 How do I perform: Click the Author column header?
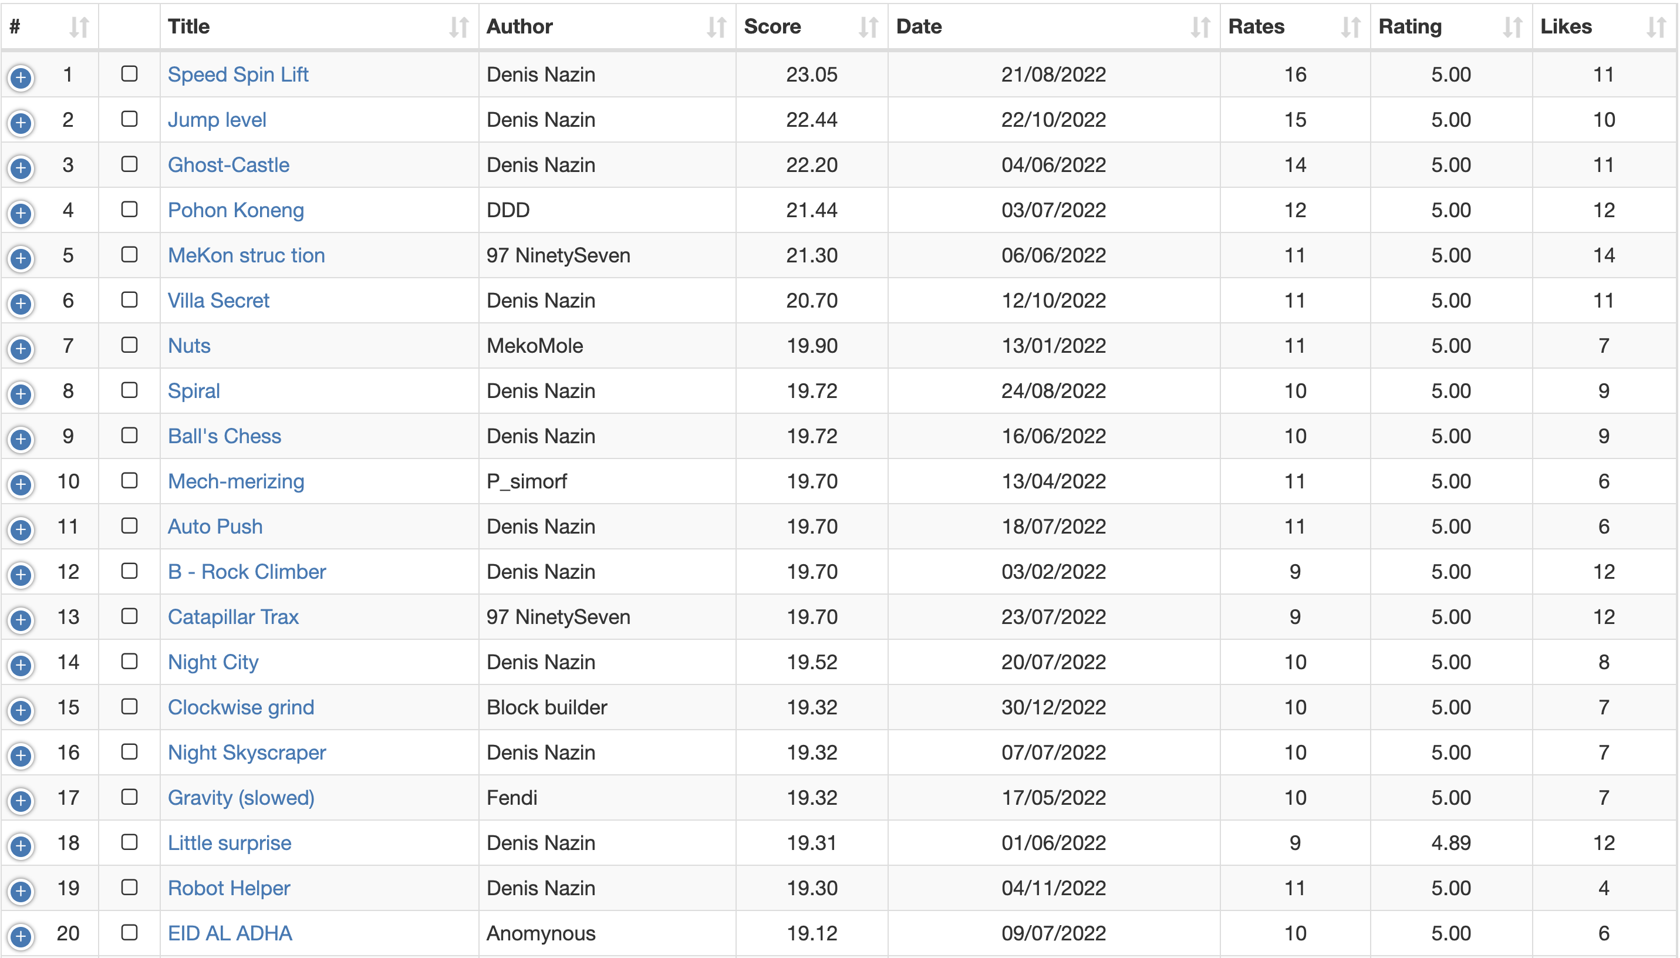coord(519,27)
